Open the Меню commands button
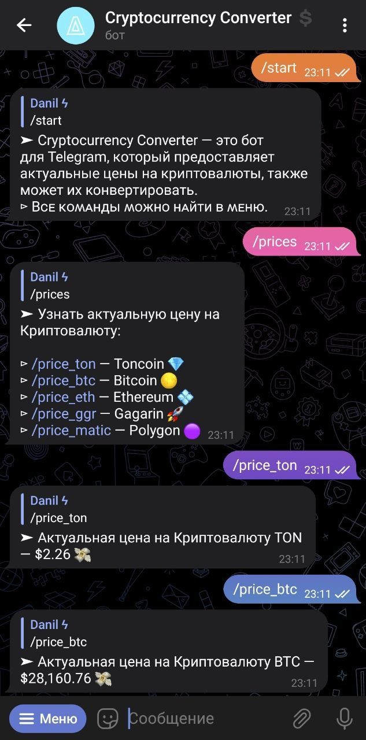 tap(48, 719)
